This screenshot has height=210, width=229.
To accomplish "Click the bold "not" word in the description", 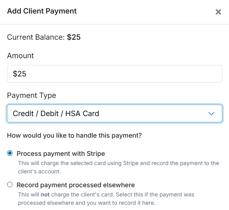I will coord(45,195).
